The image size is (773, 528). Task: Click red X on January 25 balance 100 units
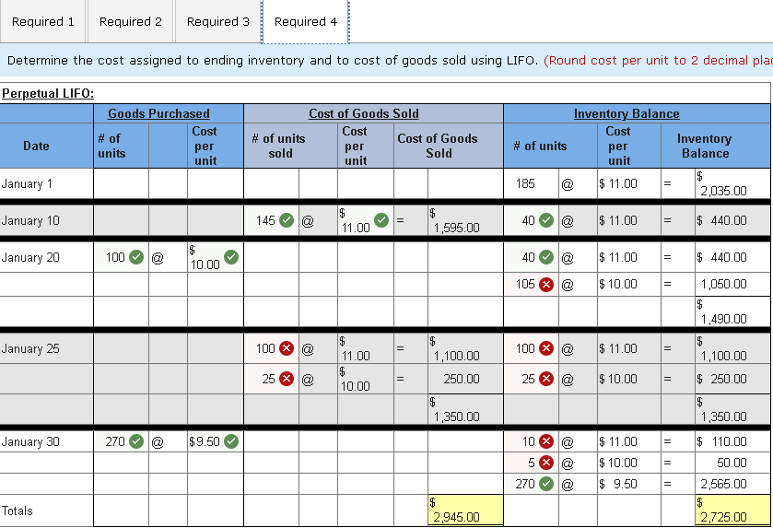click(546, 348)
